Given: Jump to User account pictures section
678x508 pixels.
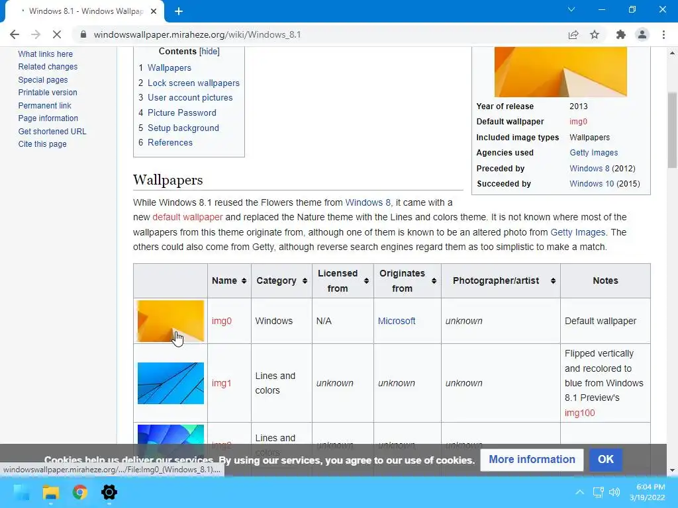Looking at the screenshot, I should [x=190, y=98].
